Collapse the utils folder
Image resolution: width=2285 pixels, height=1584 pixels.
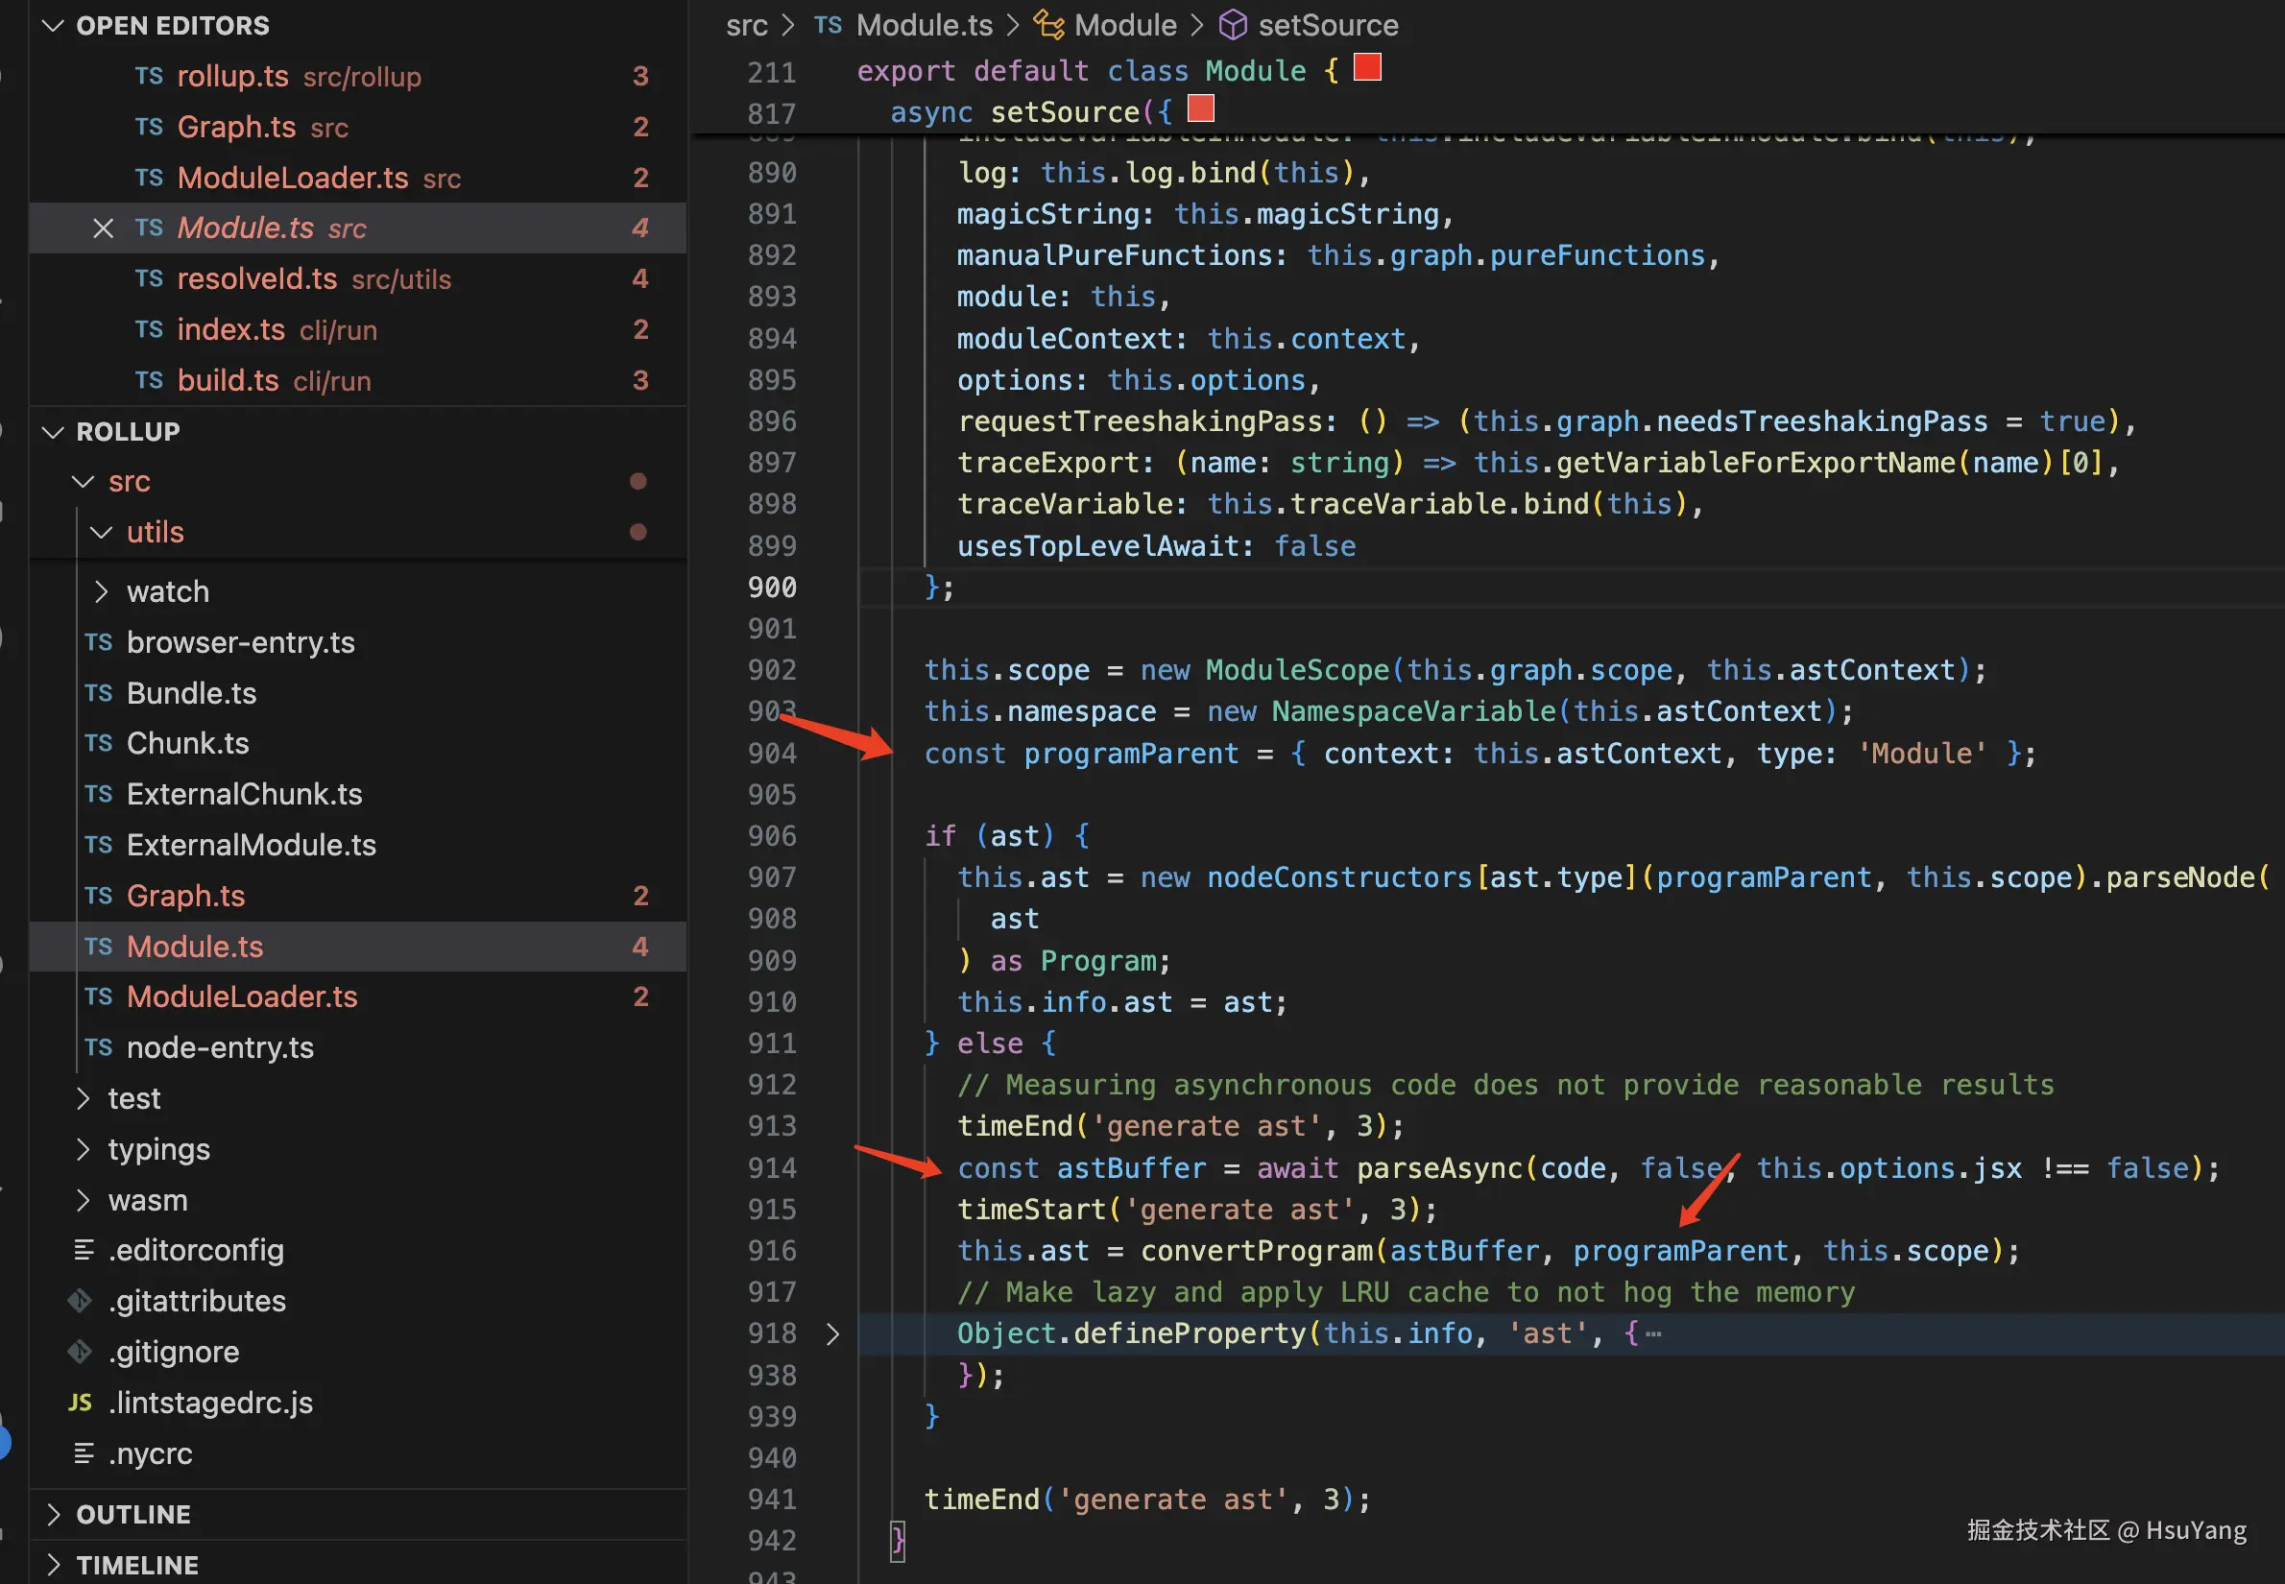pyautogui.click(x=100, y=532)
